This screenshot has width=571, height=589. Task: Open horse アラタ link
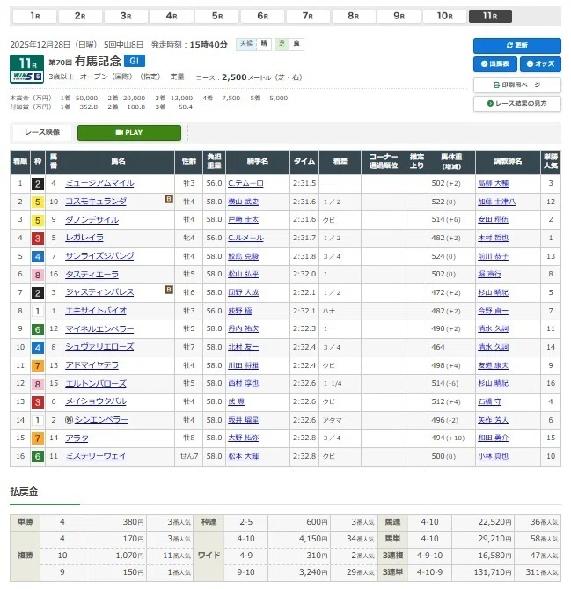(x=77, y=438)
